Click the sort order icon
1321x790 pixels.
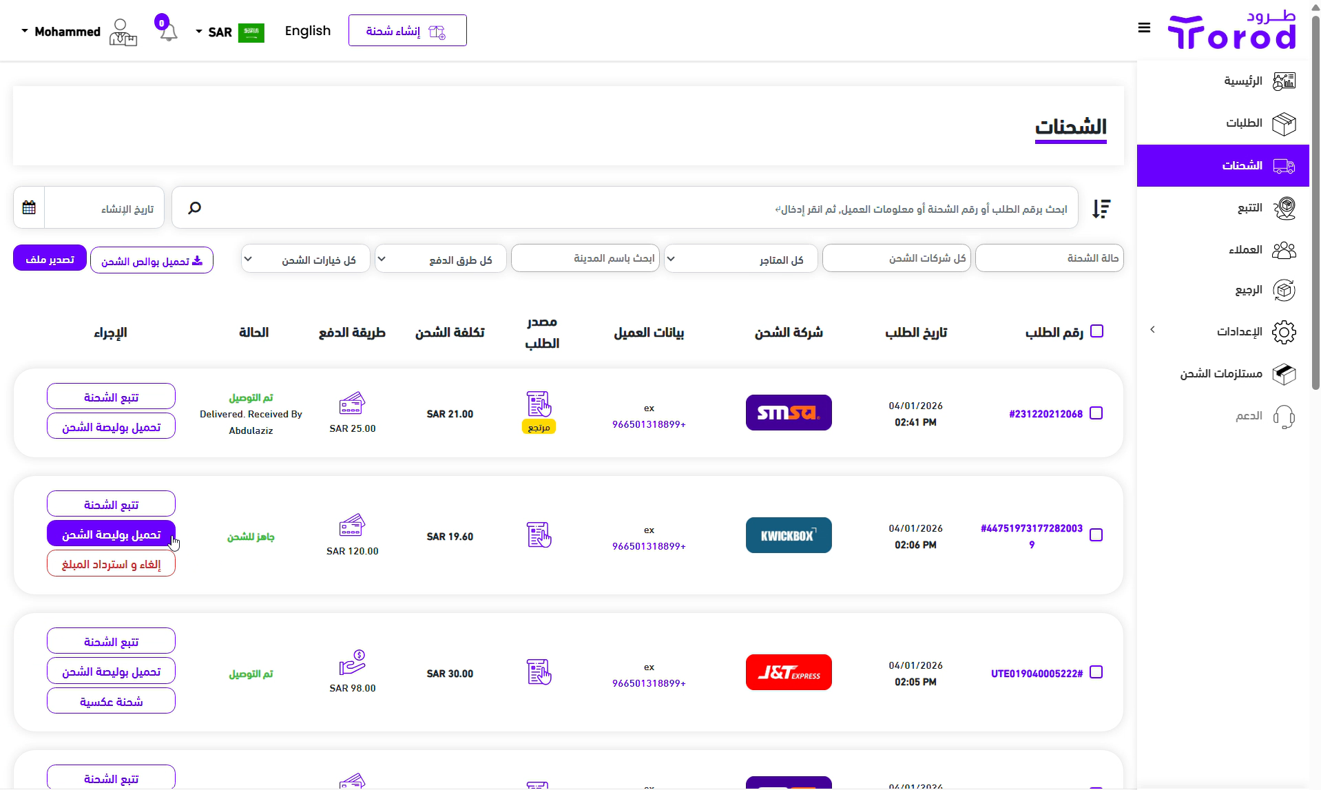(1101, 209)
